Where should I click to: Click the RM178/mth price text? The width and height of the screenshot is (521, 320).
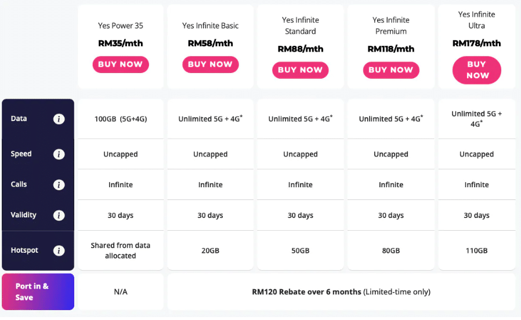[476, 43]
